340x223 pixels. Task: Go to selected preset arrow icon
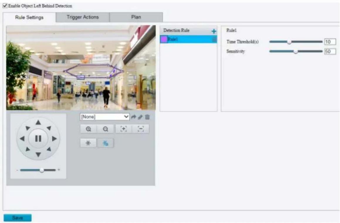pos(133,117)
